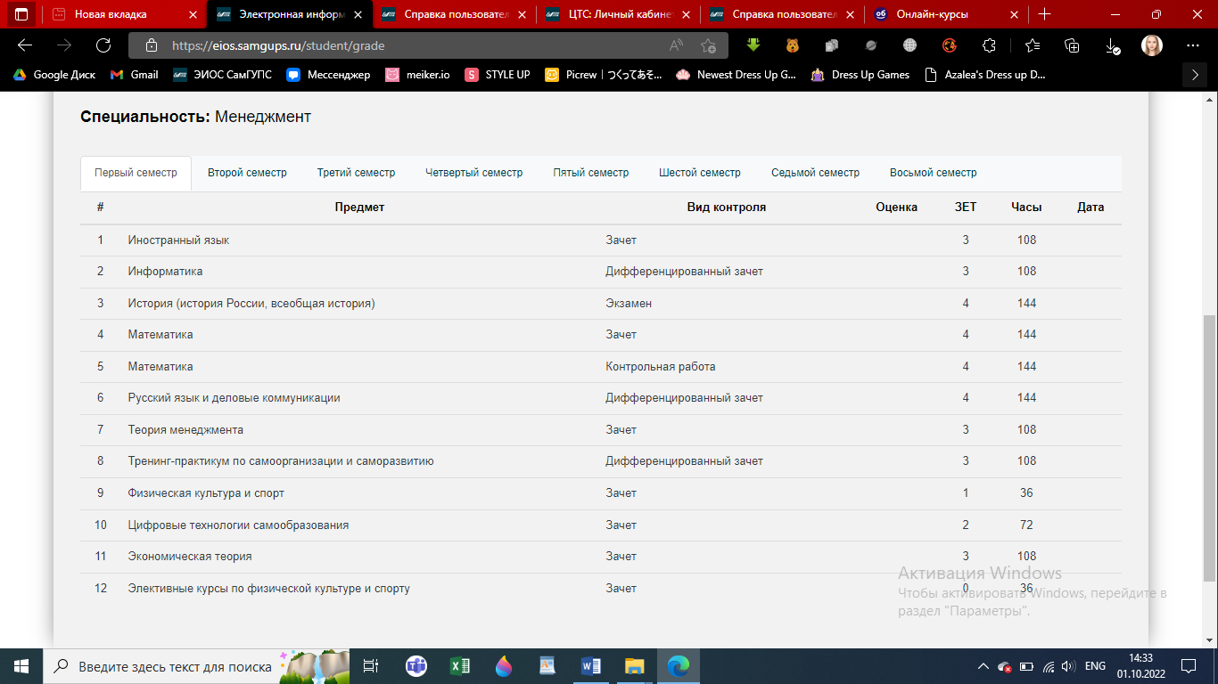The height and width of the screenshot is (684, 1218).
Task: Click Теория менеджмента subject cell
Action: 185,430
